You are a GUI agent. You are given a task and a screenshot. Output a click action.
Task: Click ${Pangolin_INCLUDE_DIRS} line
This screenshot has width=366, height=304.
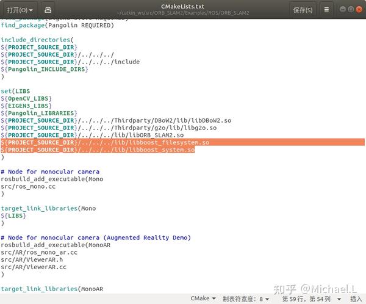pyautogui.click(x=44, y=69)
